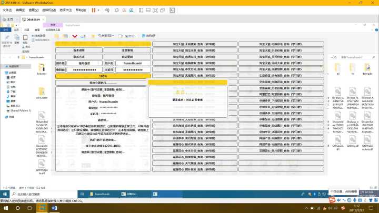Click the 注意事项 button

(127, 50)
